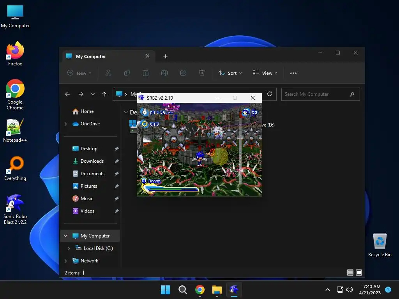
Task: Select OneDrive in the navigation pane
Action: (90, 124)
